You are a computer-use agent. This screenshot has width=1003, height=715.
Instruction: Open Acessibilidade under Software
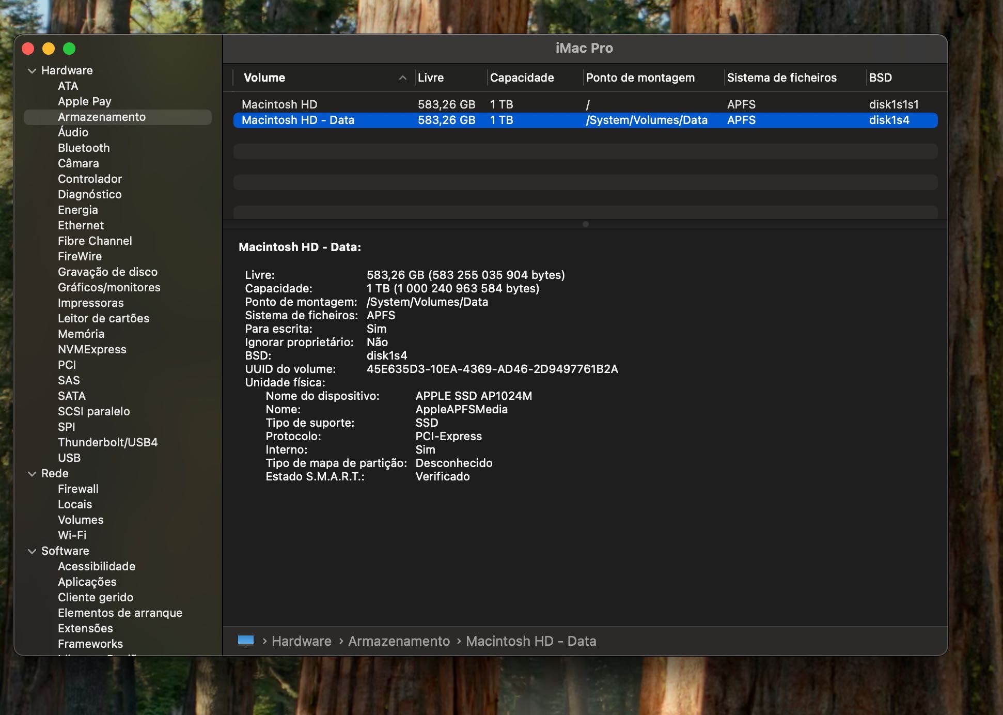pyautogui.click(x=97, y=566)
